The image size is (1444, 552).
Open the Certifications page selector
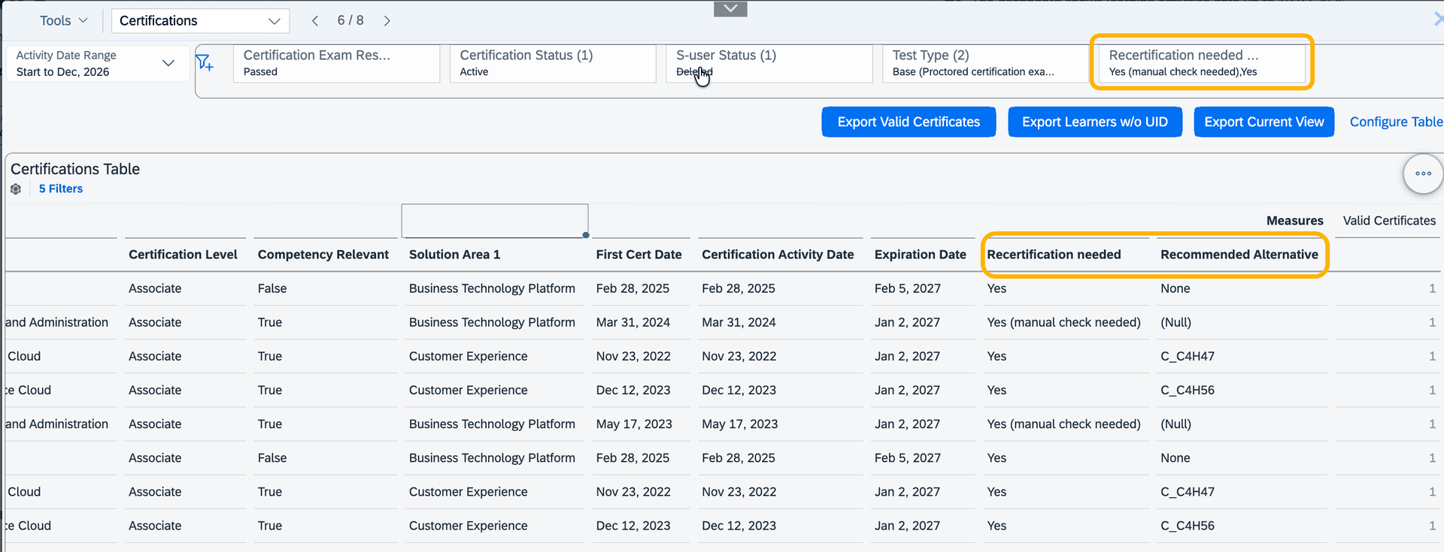coord(200,21)
